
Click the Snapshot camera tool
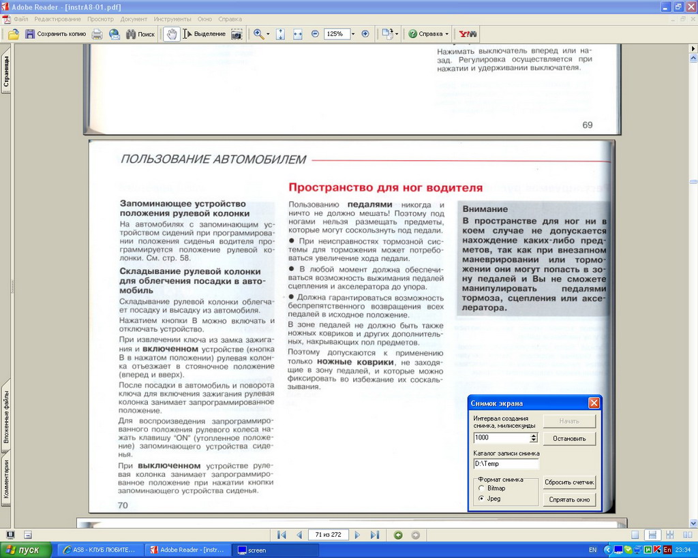coord(237,34)
